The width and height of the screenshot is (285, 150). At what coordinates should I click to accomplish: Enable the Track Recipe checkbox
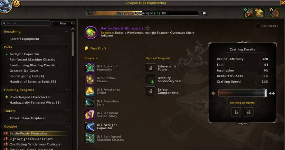pyautogui.click(x=258, y=26)
